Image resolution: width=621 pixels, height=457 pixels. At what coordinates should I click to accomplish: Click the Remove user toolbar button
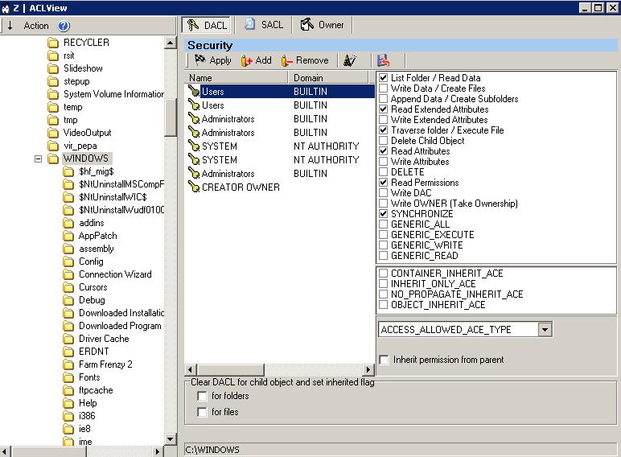click(x=305, y=60)
